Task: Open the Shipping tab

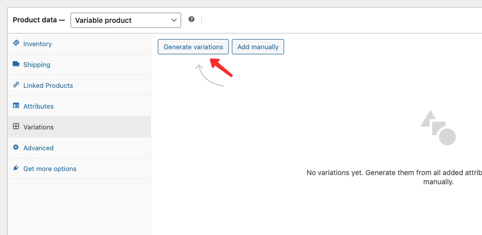Action: [x=37, y=65]
